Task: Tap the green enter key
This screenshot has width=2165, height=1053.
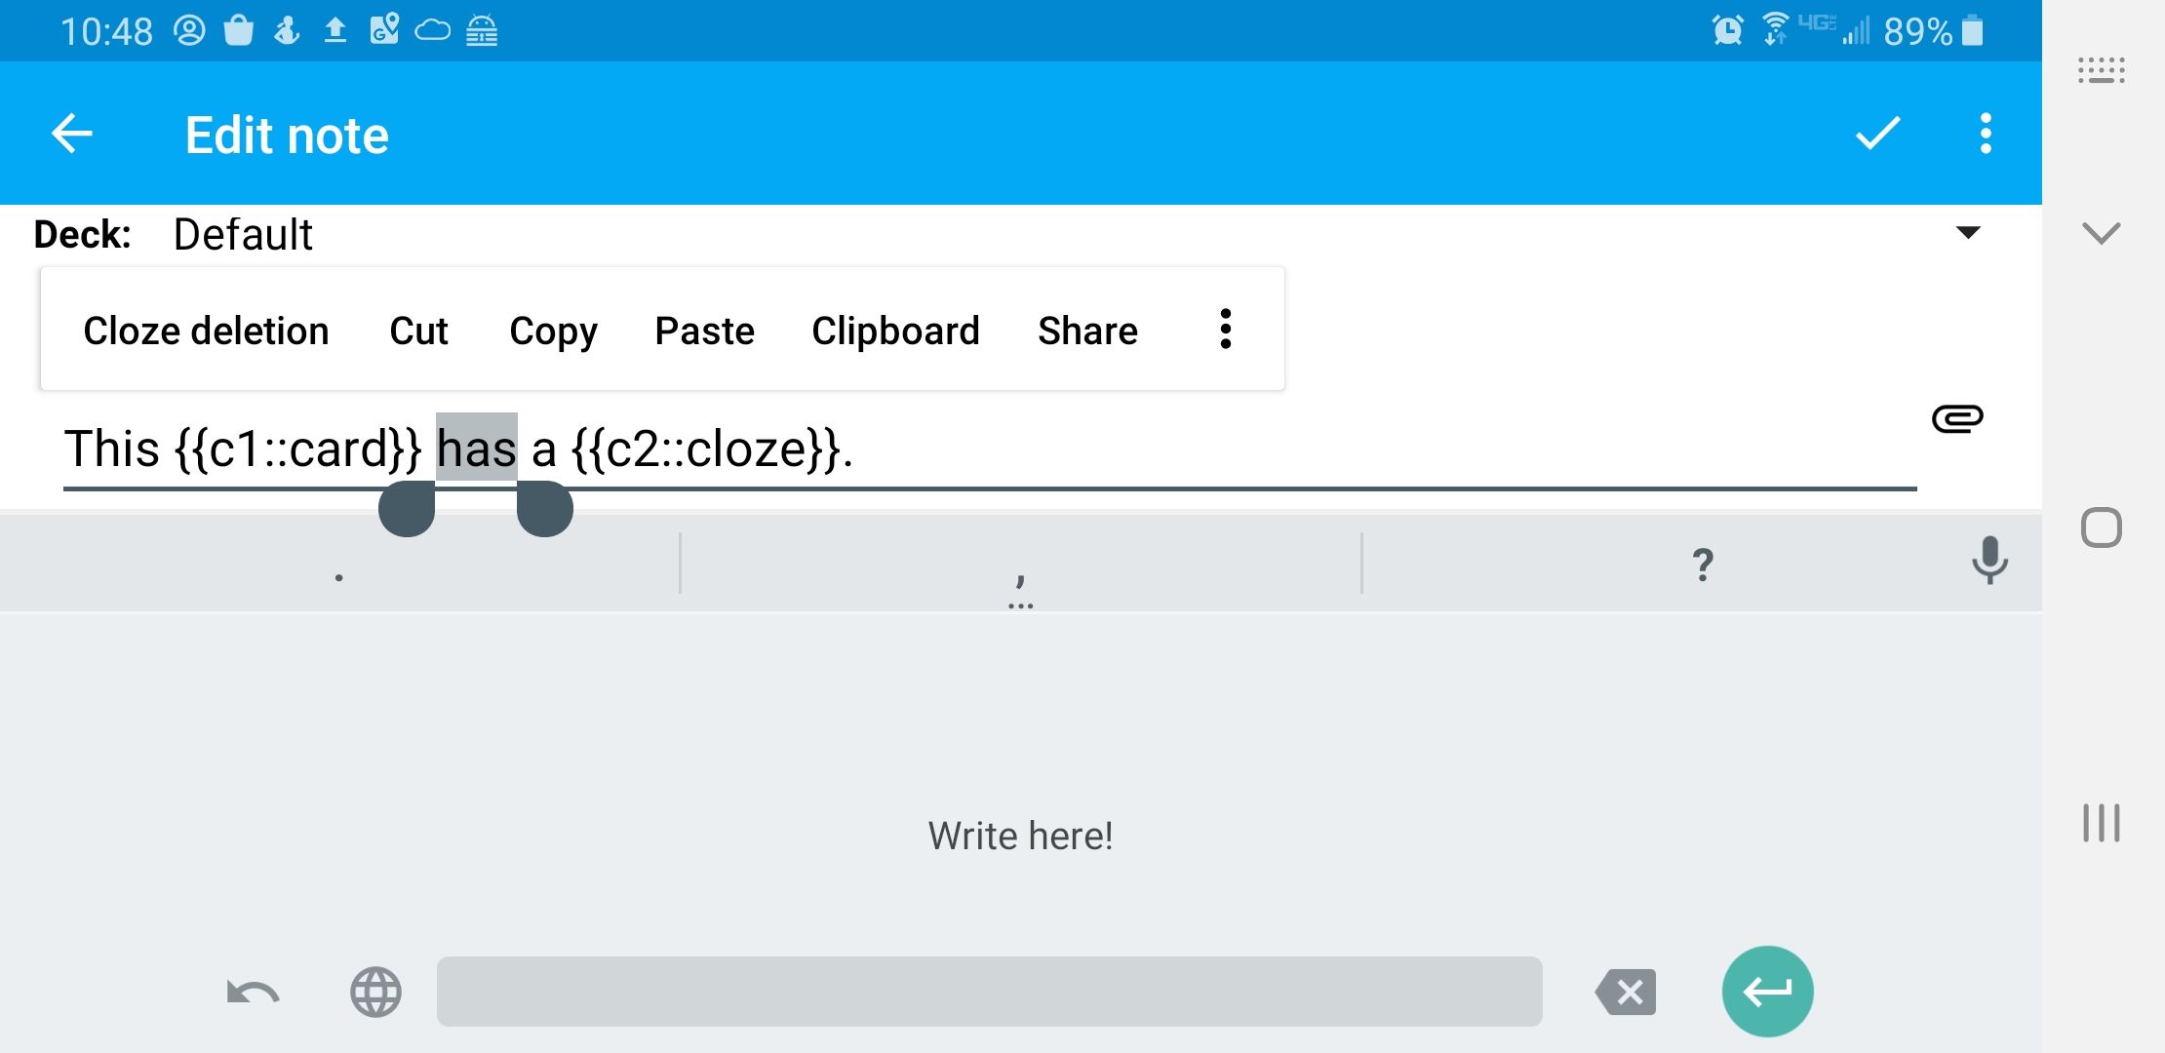Action: click(x=1766, y=992)
